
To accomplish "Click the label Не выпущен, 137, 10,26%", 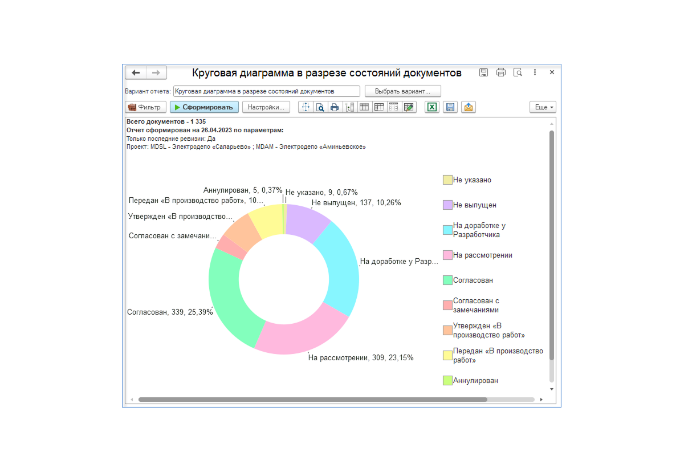I will [356, 202].
